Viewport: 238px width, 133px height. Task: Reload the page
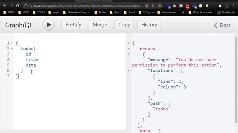coord(18,6)
